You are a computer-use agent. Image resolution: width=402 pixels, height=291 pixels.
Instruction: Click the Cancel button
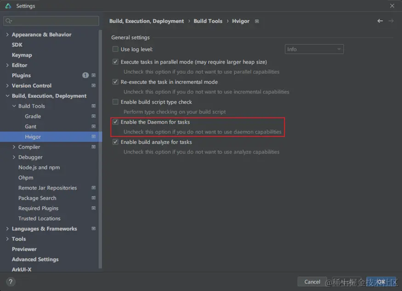point(312,282)
